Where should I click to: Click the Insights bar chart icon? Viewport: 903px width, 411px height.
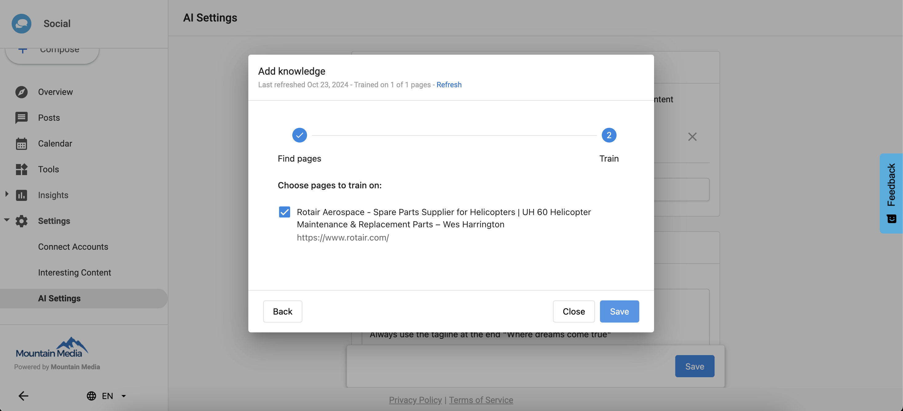pos(22,195)
